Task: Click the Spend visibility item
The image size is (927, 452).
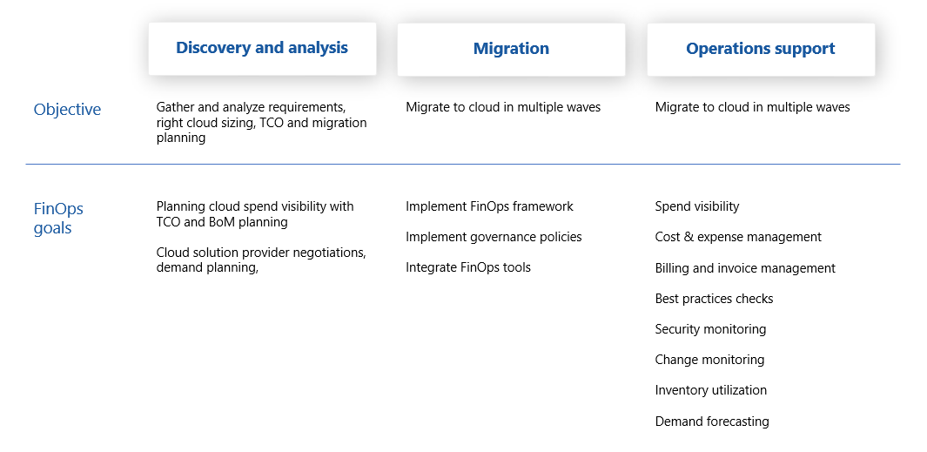Action: 697,206
